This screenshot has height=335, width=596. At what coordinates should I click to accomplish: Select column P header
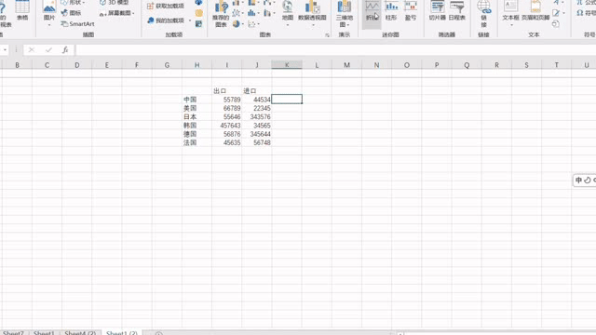pos(437,65)
